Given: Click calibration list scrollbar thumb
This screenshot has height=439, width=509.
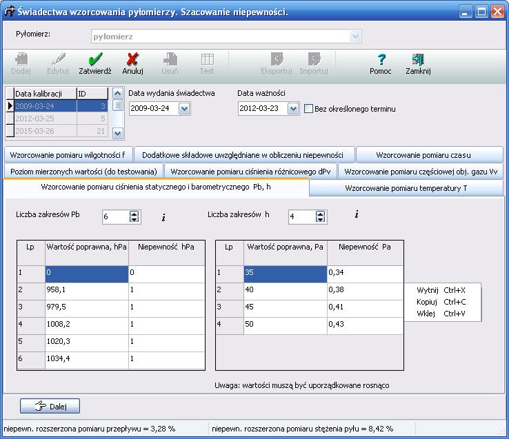Looking at the screenshot, I should [x=117, y=105].
